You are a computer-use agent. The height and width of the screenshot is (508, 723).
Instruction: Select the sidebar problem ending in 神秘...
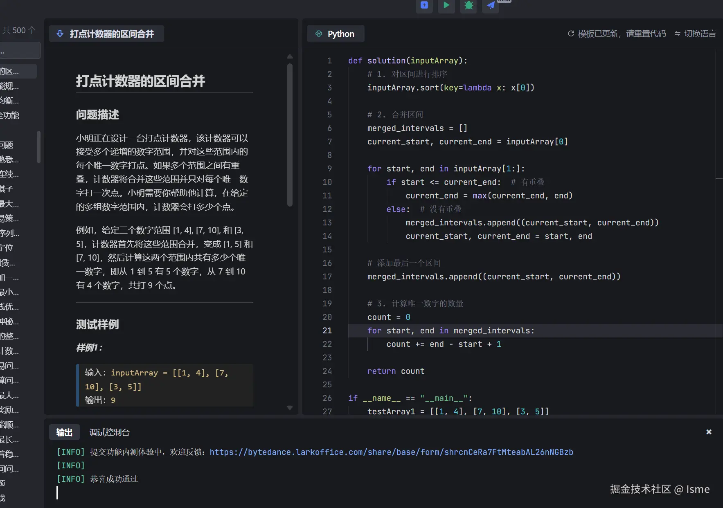(x=10, y=321)
